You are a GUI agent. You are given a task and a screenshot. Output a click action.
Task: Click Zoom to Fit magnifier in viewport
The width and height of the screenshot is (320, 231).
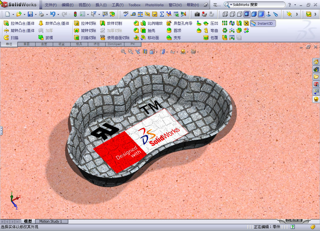[123, 52]
